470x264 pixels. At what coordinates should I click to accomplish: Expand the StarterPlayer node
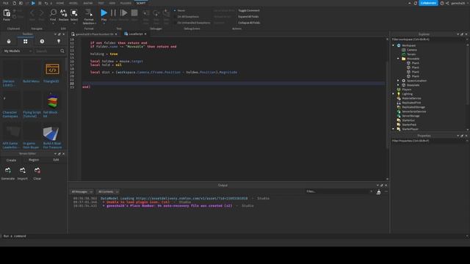pyautogui.click(x=394, y=129)
